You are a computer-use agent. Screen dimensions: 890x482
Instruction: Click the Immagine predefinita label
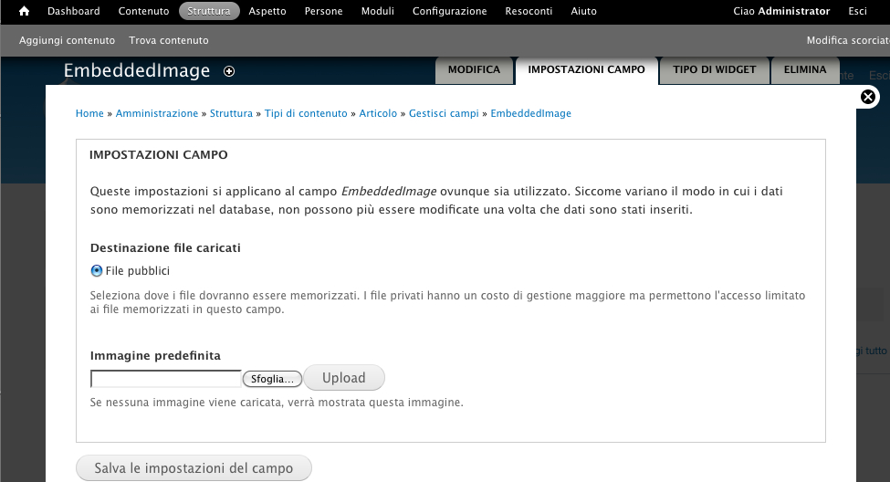[x=155, y=356]
